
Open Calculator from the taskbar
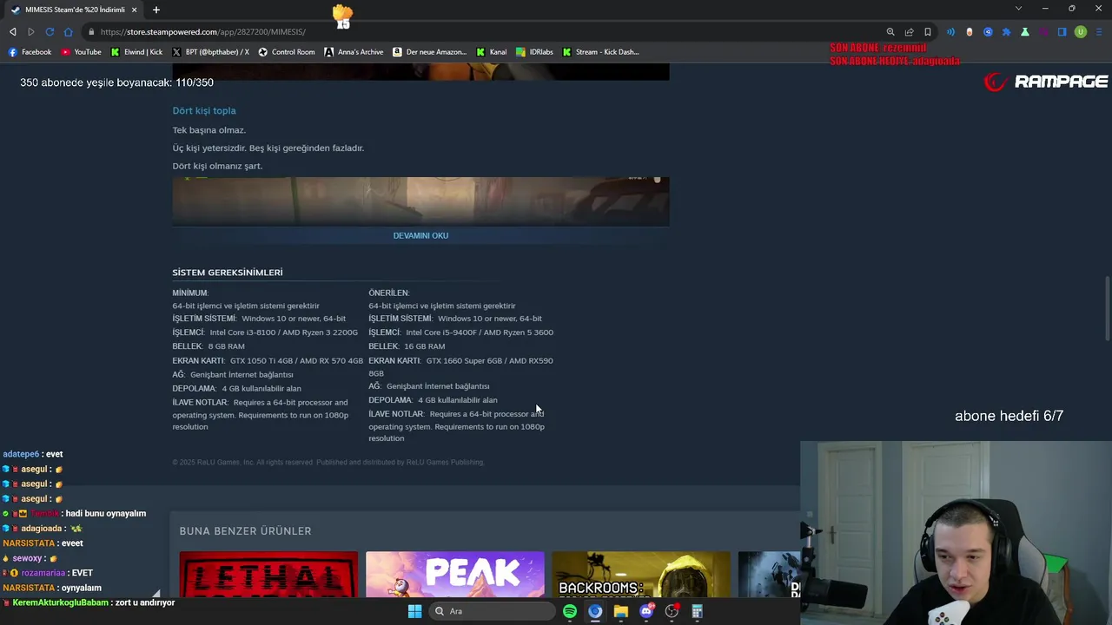point(697,611)
